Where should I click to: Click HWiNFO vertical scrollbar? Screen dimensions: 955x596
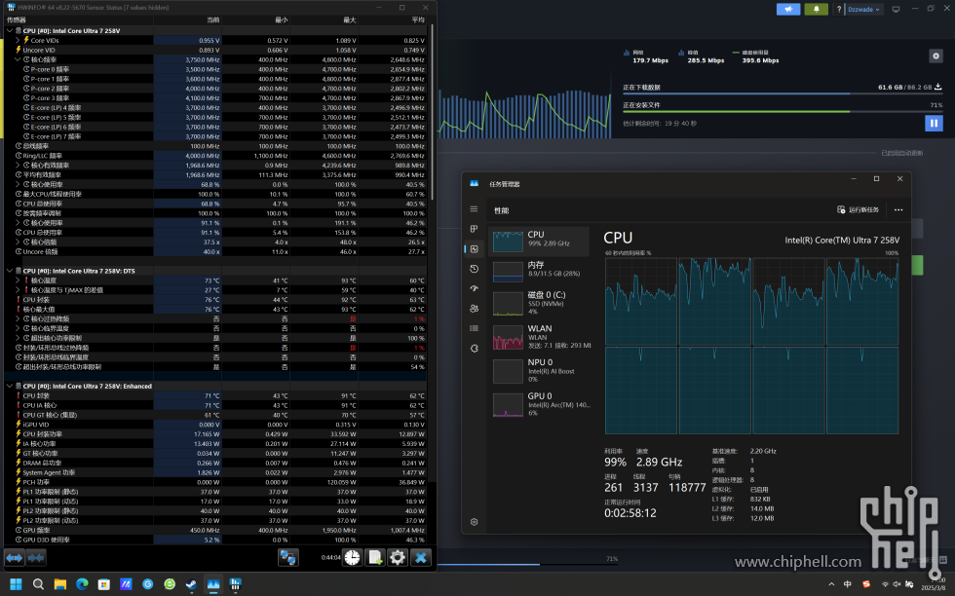[432, 113]
